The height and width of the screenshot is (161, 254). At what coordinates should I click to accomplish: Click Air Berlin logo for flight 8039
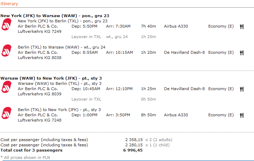click(x=7, y=87)
